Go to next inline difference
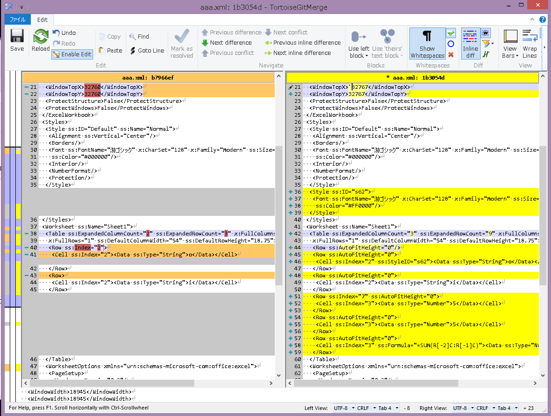Viewport: 551px width, 416px height. point(302,53)
